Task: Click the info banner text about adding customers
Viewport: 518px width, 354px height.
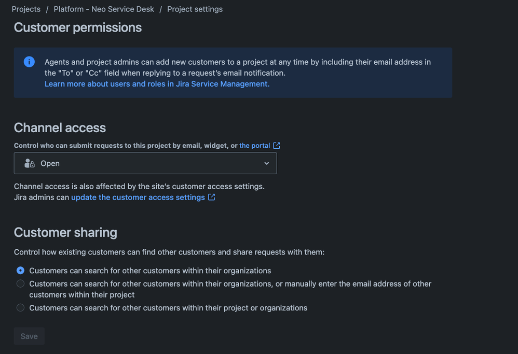Action: click(x=237, y=67)
